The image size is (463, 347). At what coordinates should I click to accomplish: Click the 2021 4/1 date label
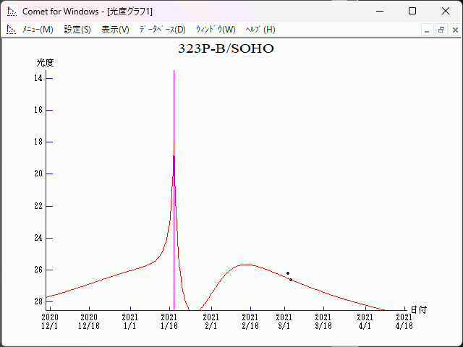365,322
